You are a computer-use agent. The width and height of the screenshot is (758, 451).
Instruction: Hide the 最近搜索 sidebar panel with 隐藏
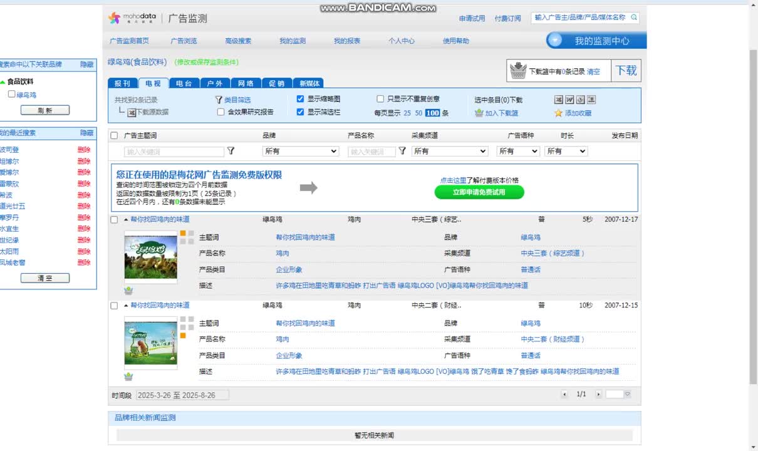[x=86, y=133]
